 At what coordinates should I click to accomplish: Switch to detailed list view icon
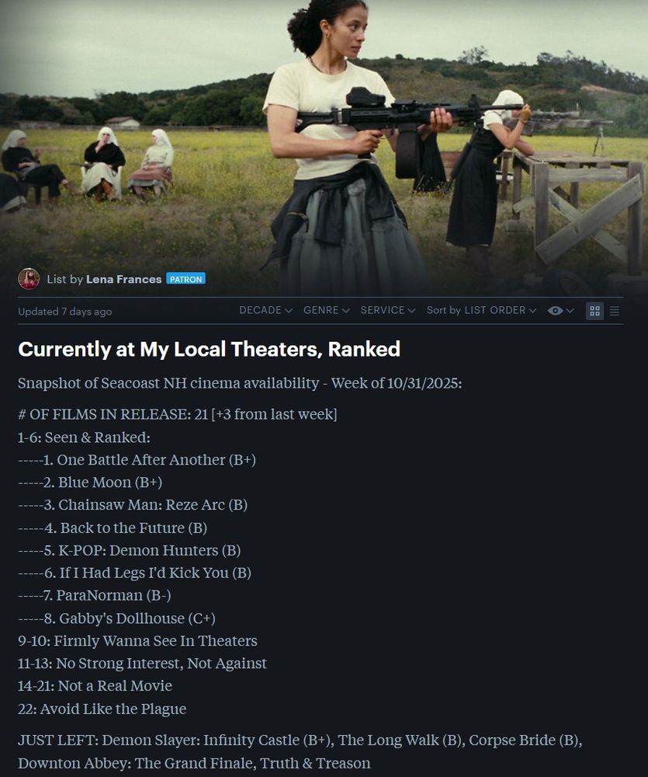(x=615, y=311)
